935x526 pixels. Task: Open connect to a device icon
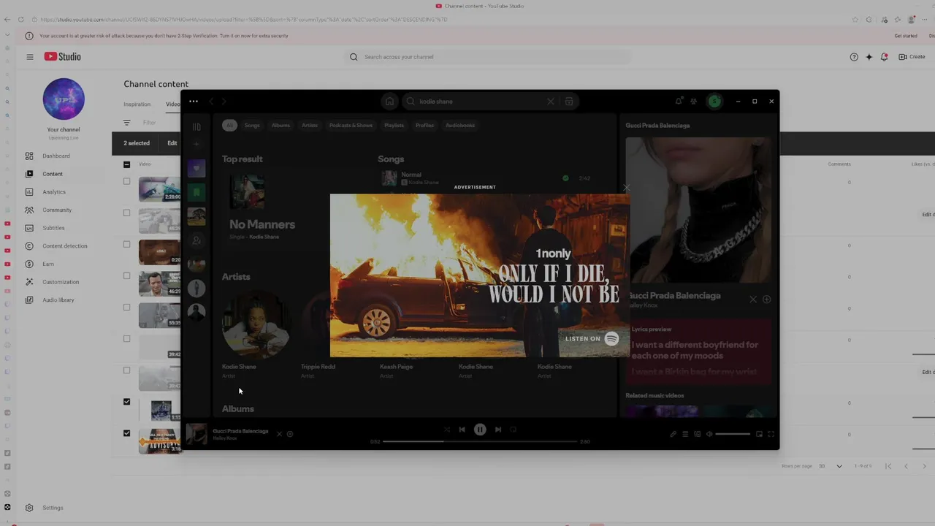(697, 434)
